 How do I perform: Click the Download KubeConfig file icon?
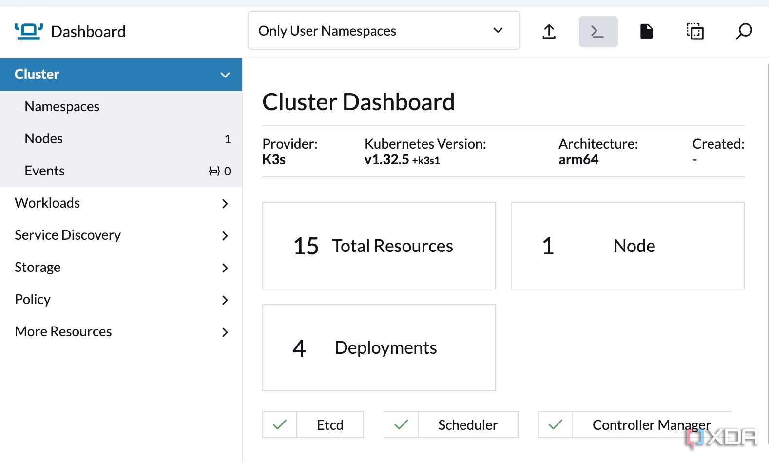pos(646,32)
